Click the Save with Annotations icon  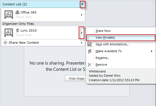pos(90,45)
